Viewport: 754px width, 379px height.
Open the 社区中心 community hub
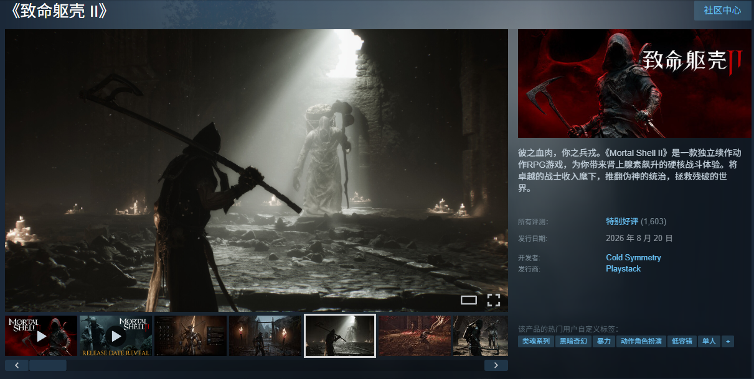pyautogui.click(x=722, y=11)
